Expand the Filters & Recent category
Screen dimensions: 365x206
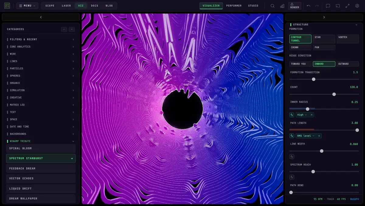coord(41,39)
